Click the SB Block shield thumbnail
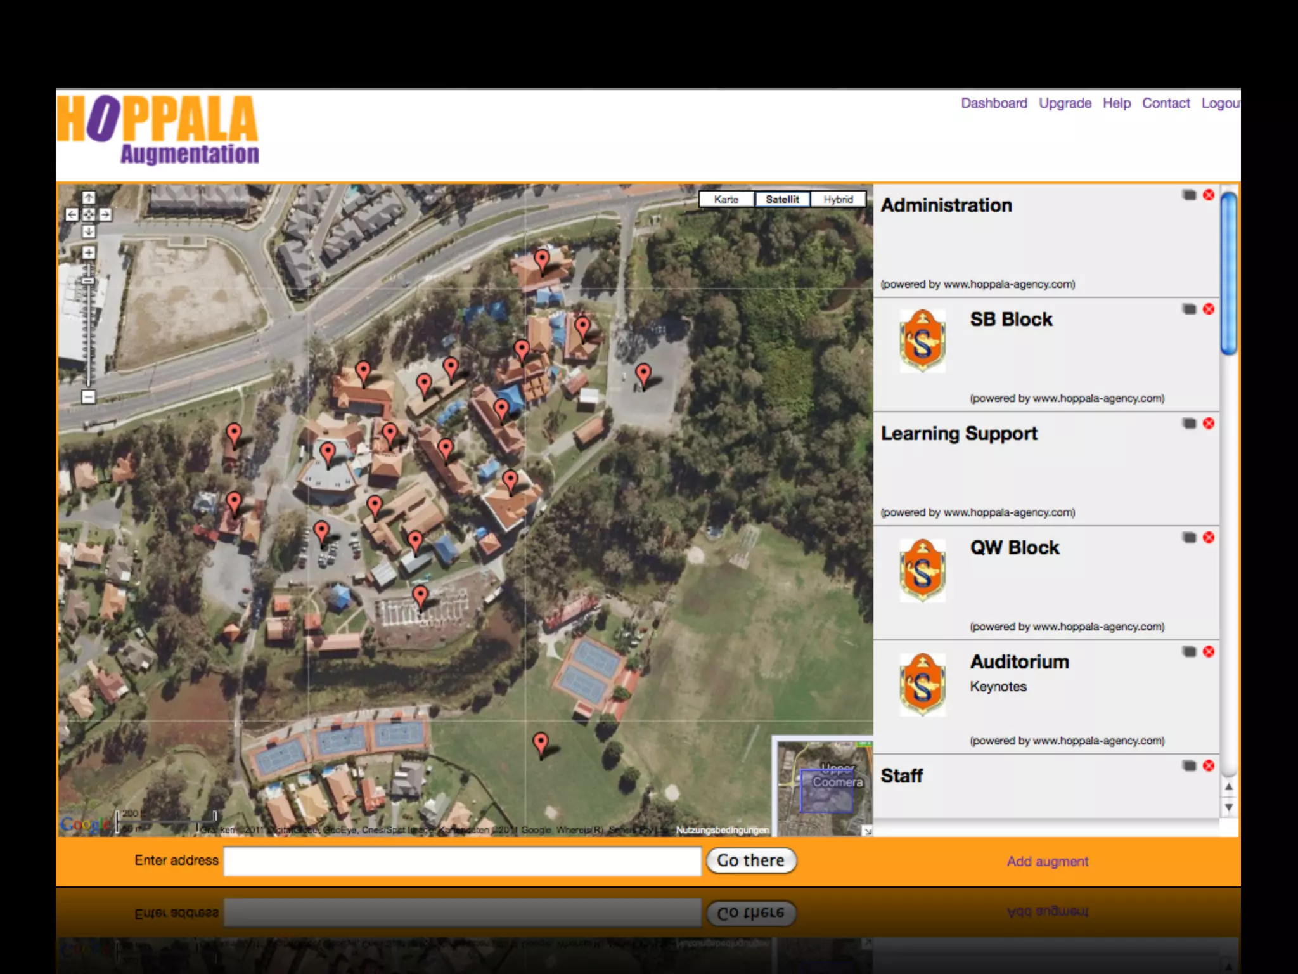Image resolution: width=1298 pixels, height=974 pixels. [922, 341]
